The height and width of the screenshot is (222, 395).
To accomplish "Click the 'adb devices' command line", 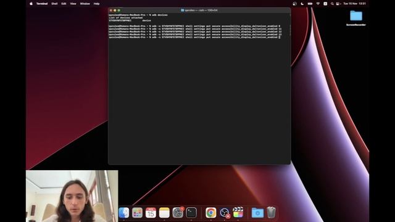I will pos(138,15).
